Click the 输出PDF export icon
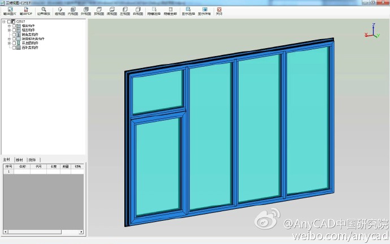The height and width of the screenshot is (244, 390). [x=27, y=10]
